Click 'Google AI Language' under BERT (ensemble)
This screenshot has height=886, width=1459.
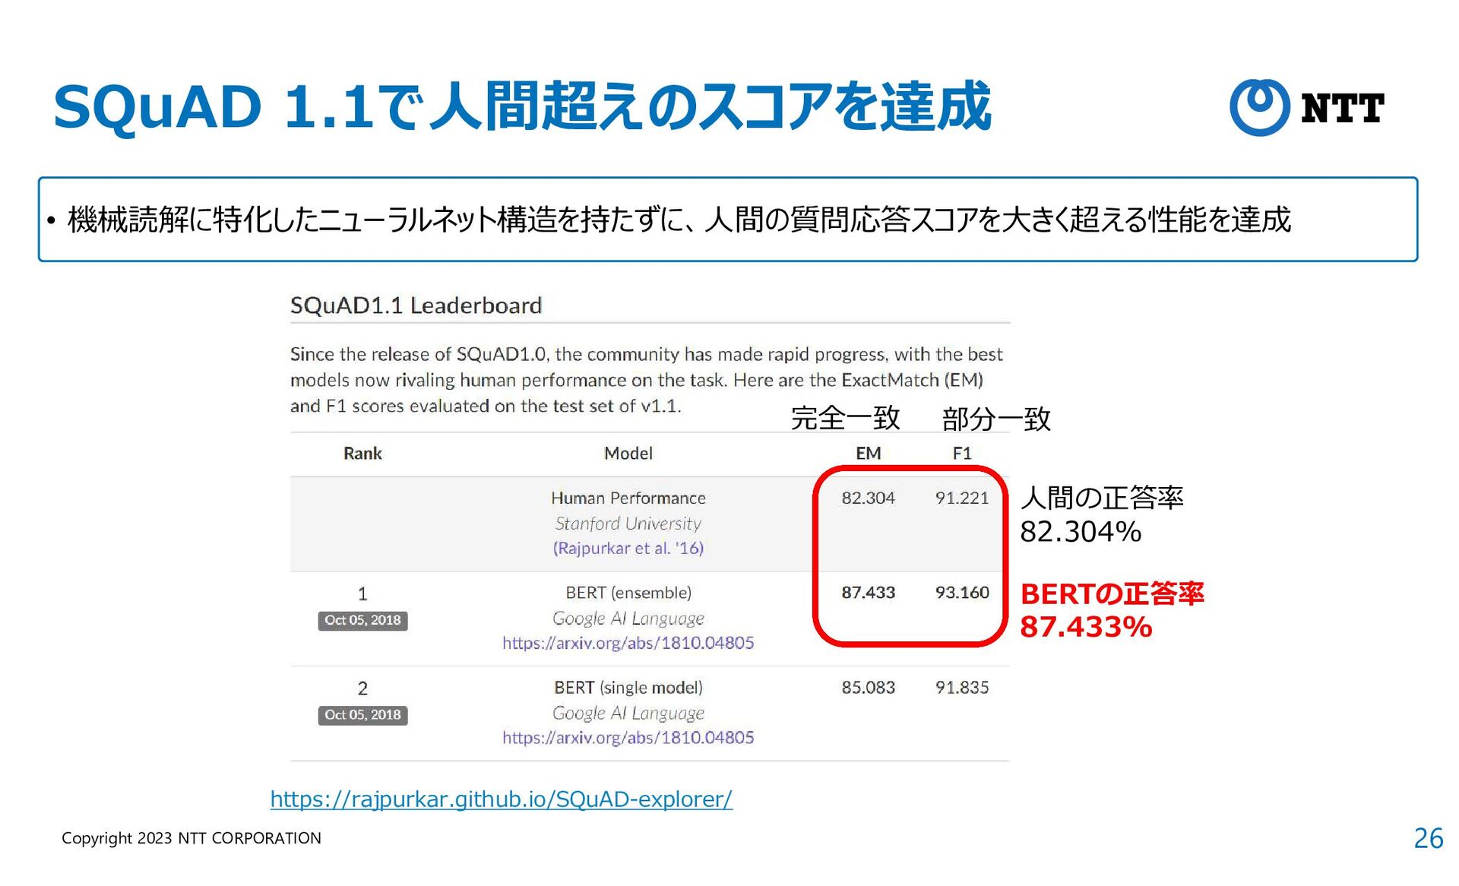click(628, 619)
